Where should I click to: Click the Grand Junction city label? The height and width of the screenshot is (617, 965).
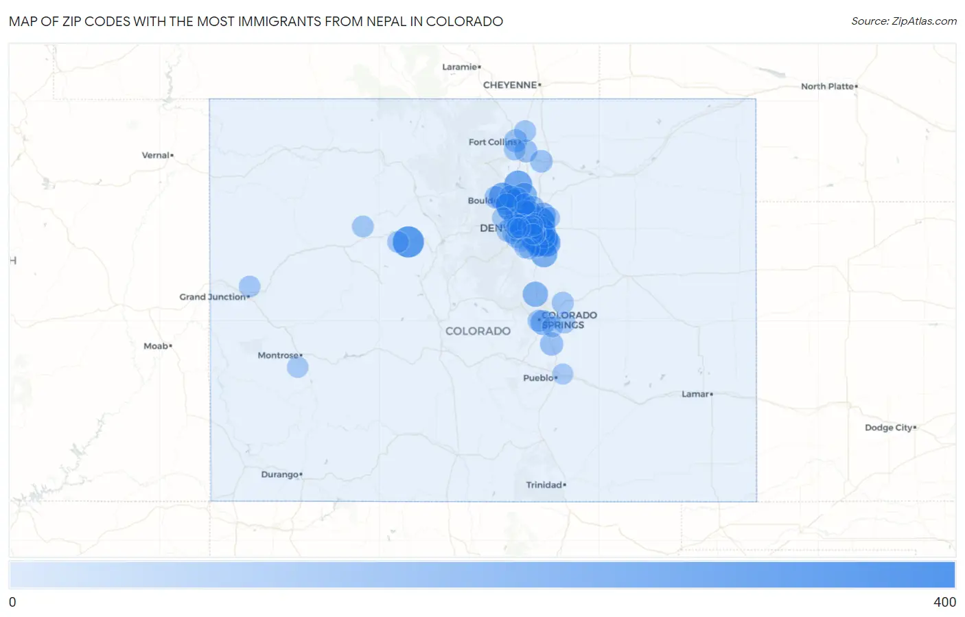[212, 297]
